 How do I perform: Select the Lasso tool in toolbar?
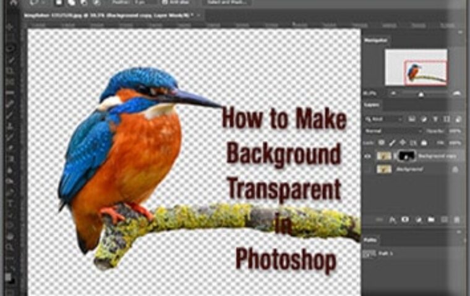10,48
